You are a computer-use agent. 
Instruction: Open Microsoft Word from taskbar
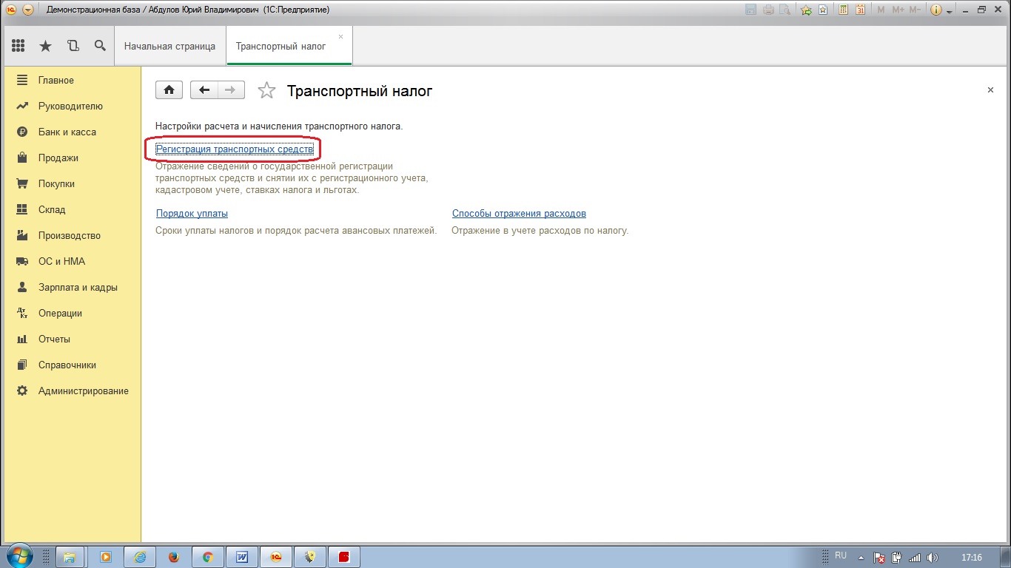(242, 557)
